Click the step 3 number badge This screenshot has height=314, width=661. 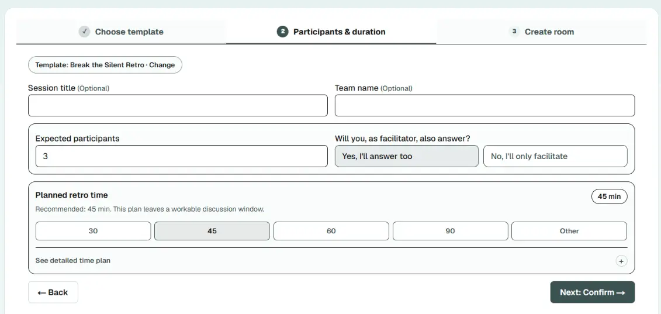pos(514,32)
